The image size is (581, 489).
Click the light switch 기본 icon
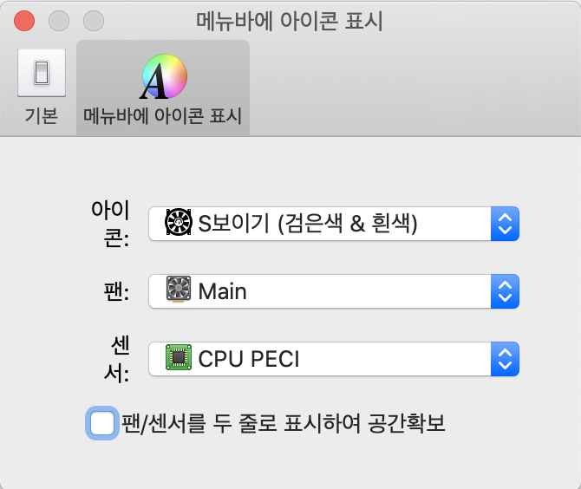point(42,73)
